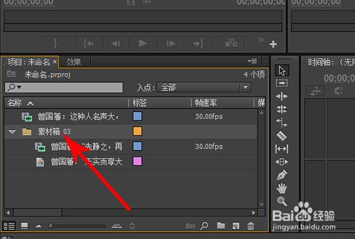
Task: Select the Hand tool
Action: click(282, 188)
